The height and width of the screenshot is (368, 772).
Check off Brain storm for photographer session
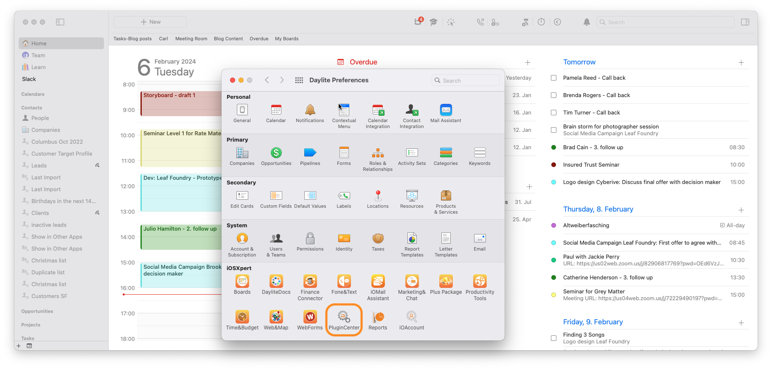click(553, 130)
